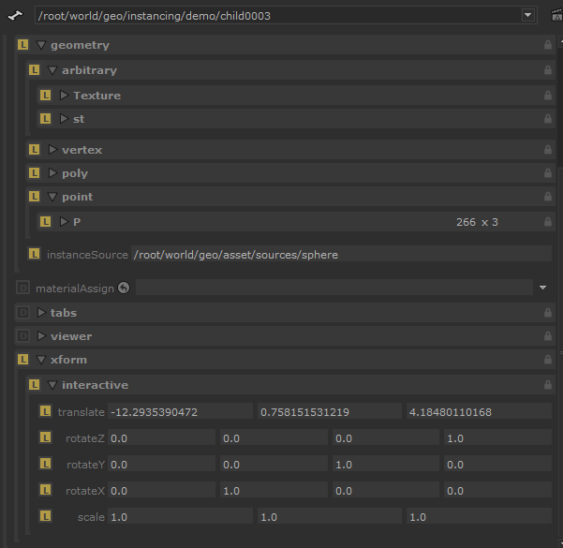Click the L badge next to point

point(34,197)
